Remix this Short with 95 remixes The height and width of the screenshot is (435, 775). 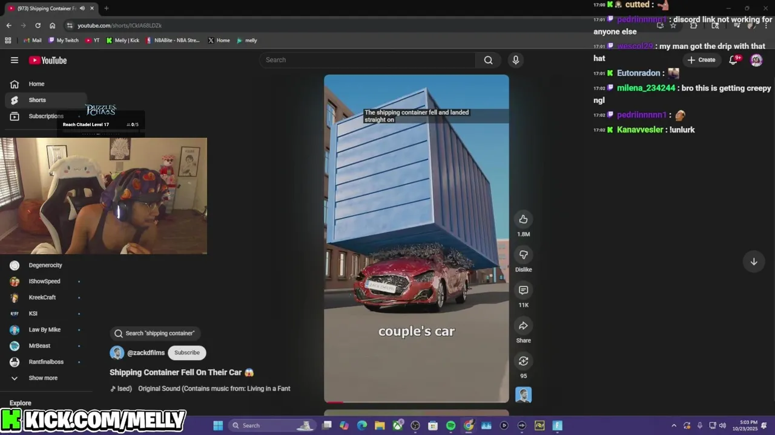click(x=523, y=361)
